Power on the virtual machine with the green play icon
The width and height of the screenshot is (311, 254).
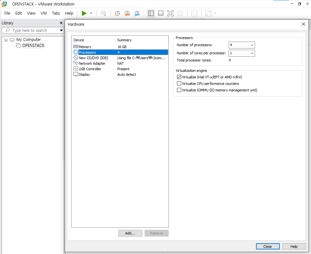click(84, 13)
